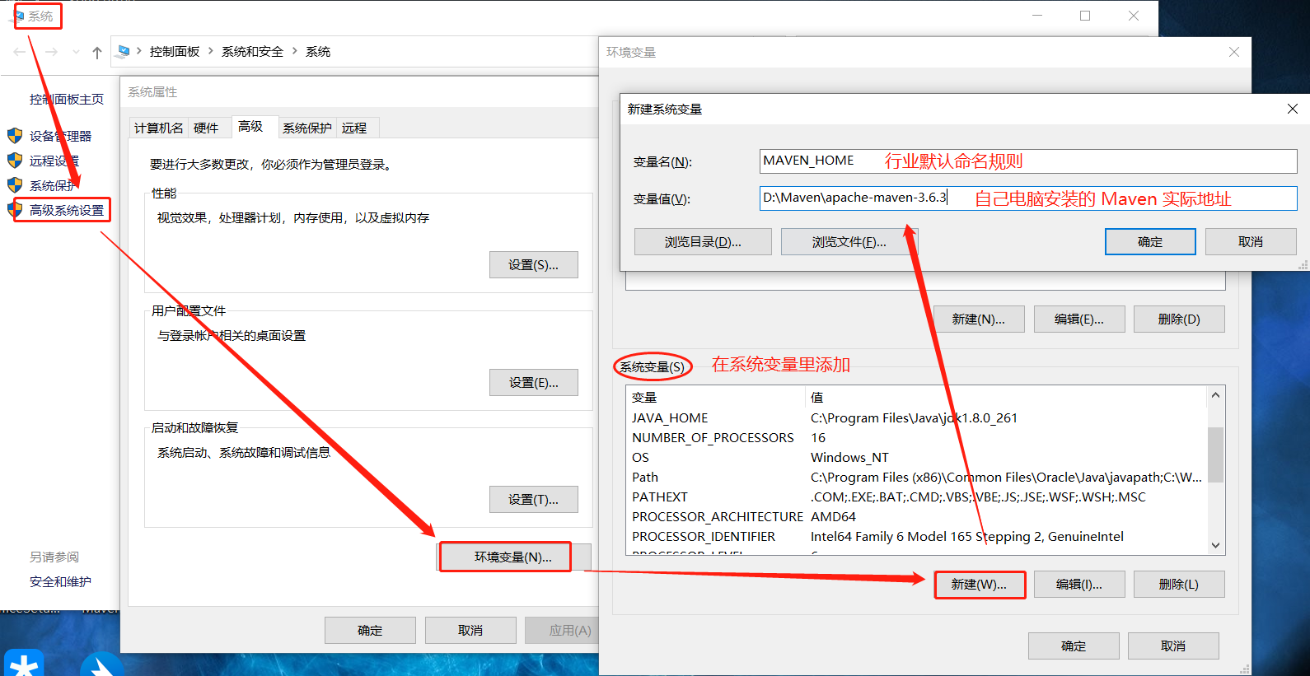Viewport: 1310px width, 676px height.
Task: Click the back arrow in System window
Action: (20, 52)
